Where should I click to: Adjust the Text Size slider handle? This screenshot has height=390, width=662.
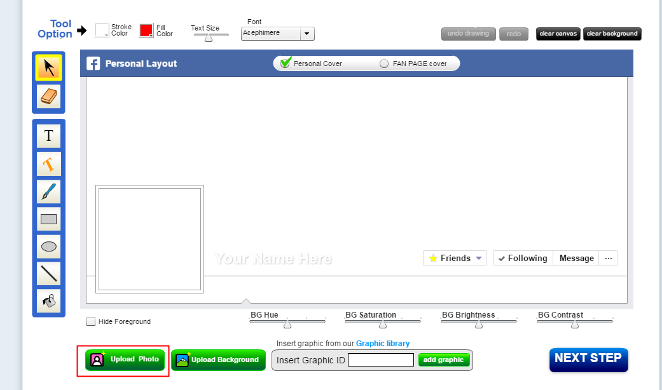click(x=209, y=38)
